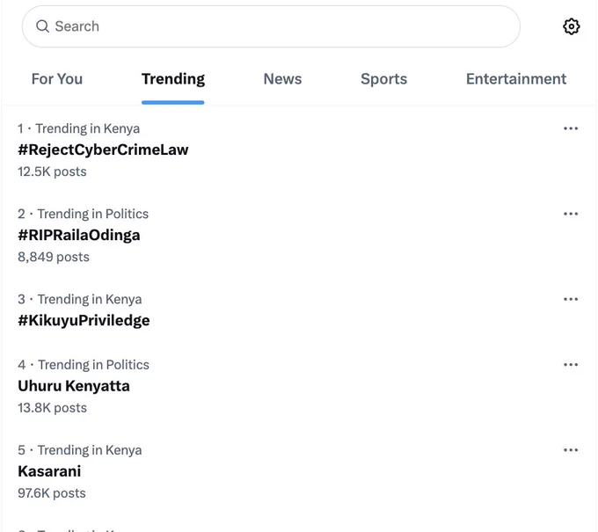Select the Trending tab

(173, 79)
